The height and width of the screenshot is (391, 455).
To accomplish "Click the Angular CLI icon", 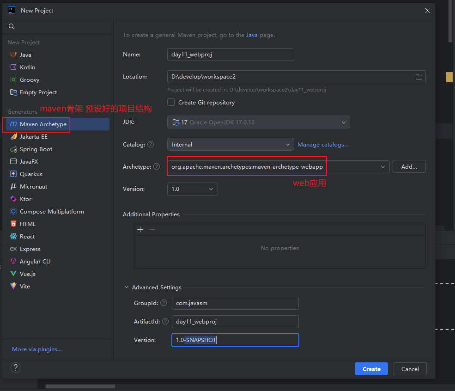I will pyautogui.click(x=13, y=261).
